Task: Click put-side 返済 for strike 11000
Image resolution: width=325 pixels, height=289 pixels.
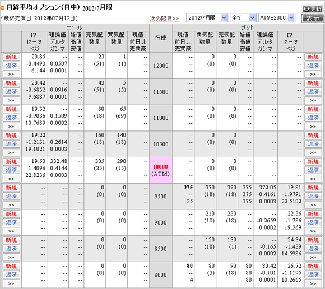Action: (x=313, y=118)
